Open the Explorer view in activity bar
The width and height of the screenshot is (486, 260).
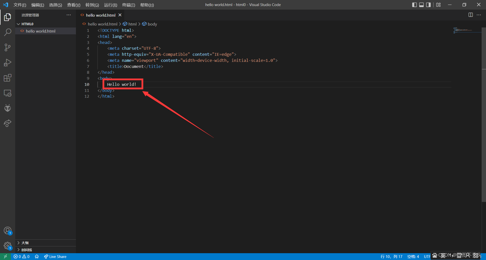click(8, 17)
